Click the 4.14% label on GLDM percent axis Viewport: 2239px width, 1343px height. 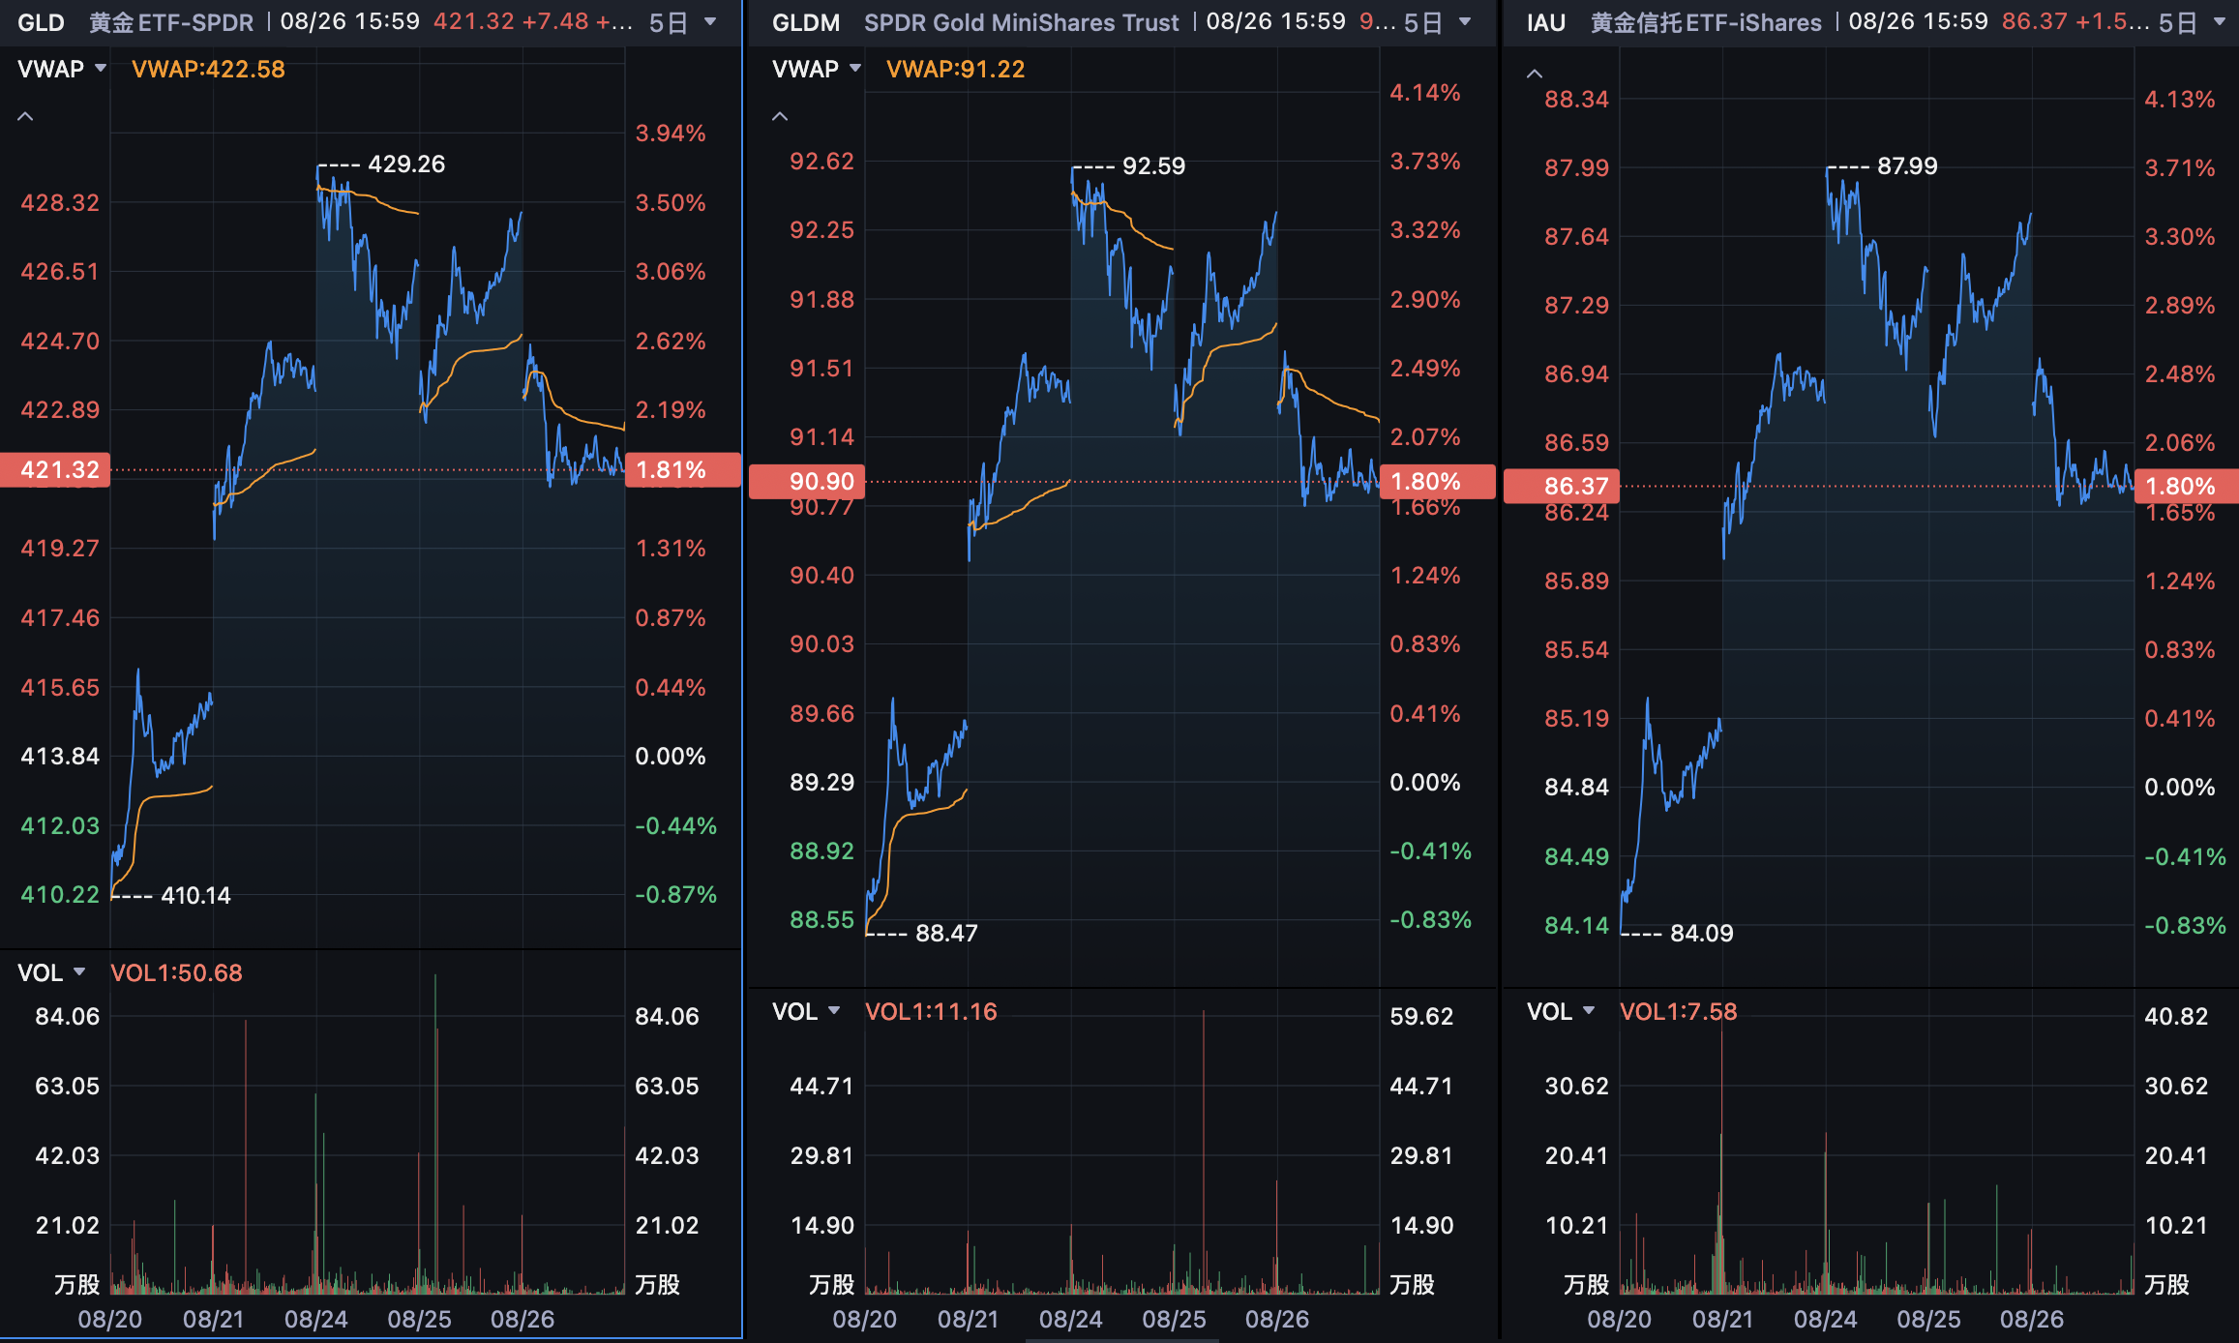coord(1425,92)
